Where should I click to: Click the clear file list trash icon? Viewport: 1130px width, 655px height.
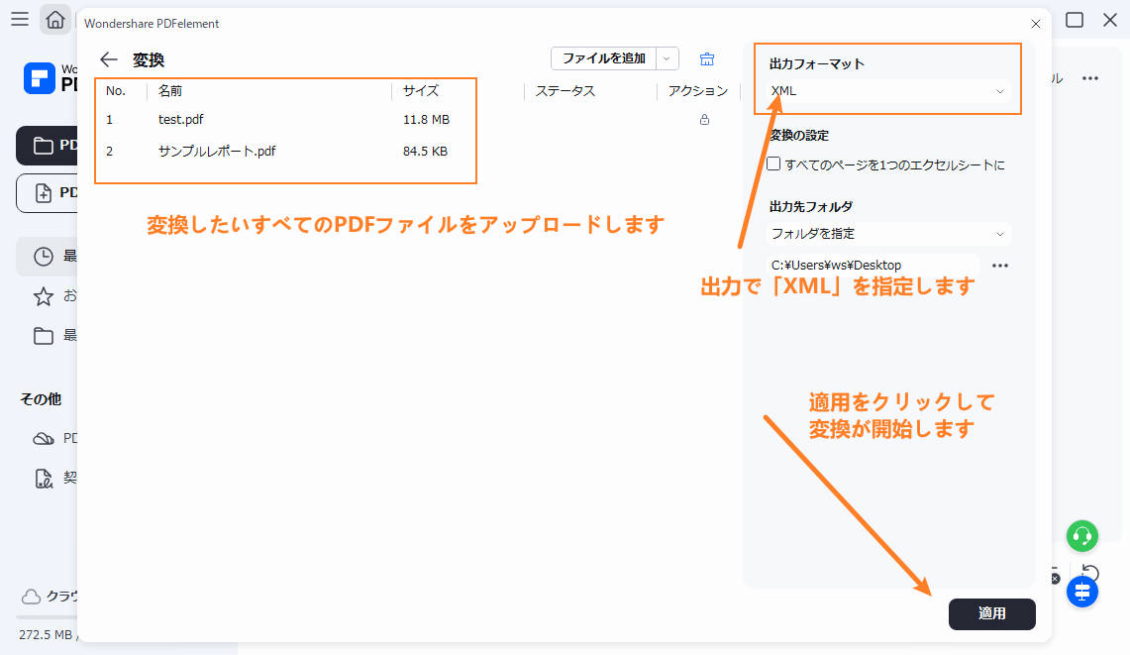tap(707, 58)
